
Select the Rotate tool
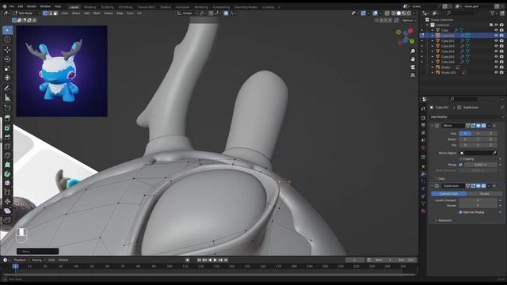click(x=7, y=59)
